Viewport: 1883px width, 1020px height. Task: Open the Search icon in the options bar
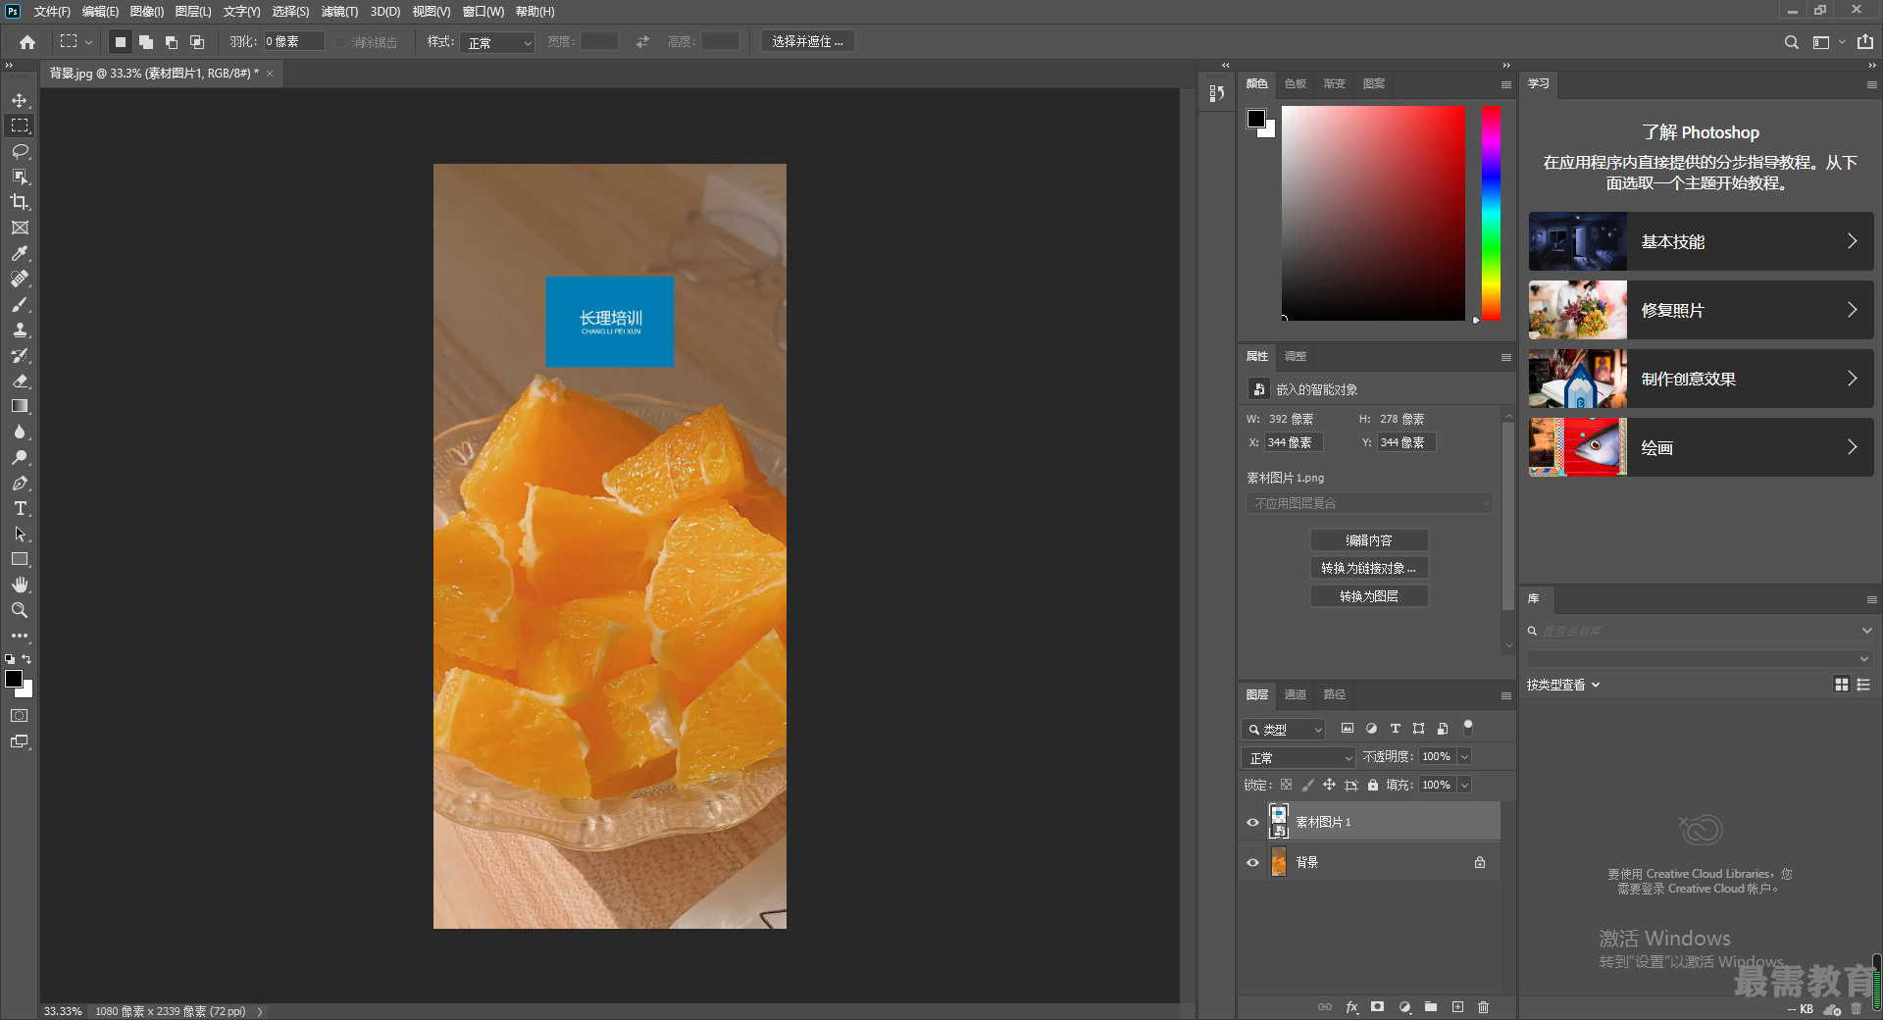1791,42
